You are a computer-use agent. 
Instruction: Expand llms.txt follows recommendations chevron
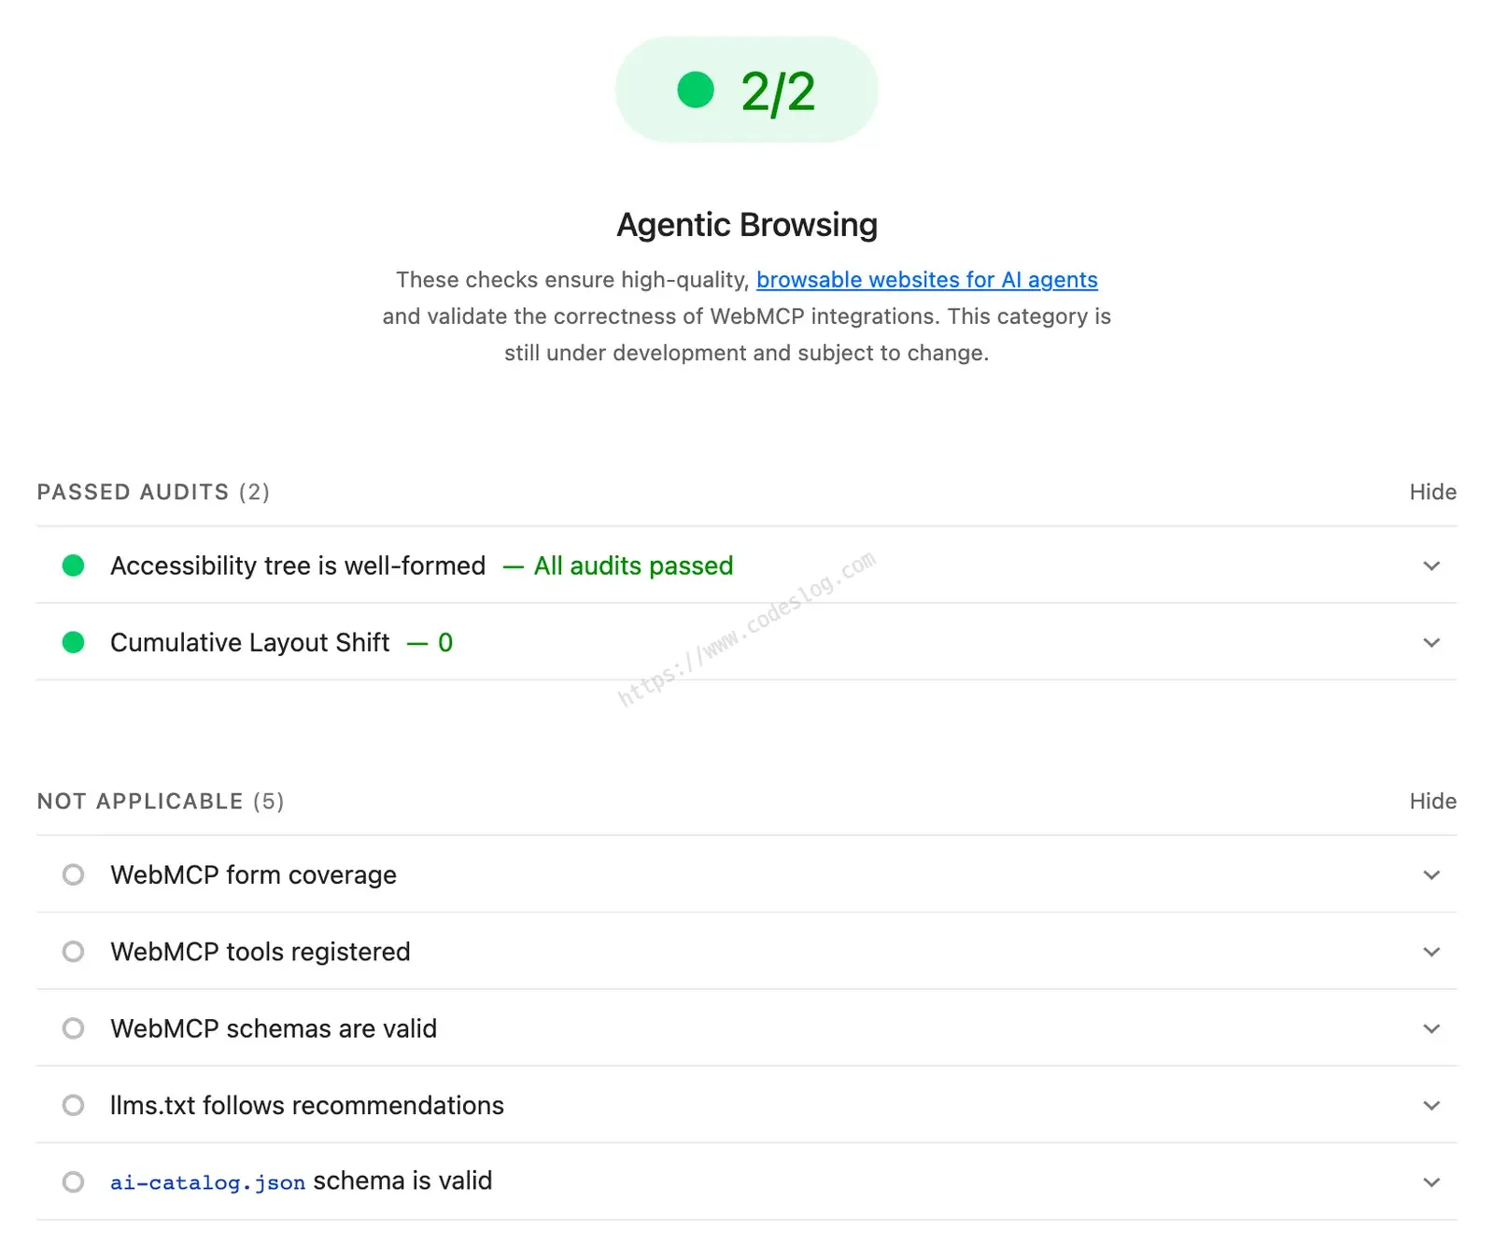tap(1431, 1105)
